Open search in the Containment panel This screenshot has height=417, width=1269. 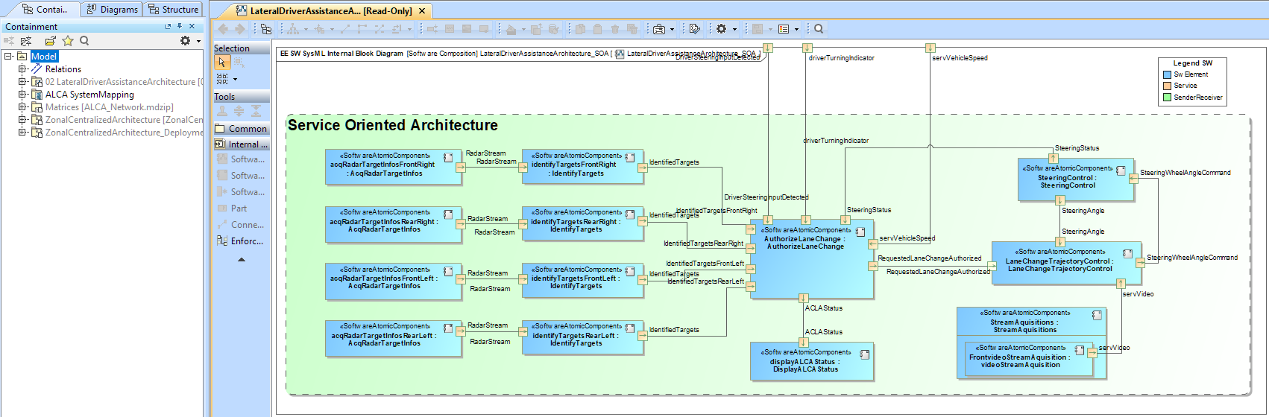tap(84, 41)
